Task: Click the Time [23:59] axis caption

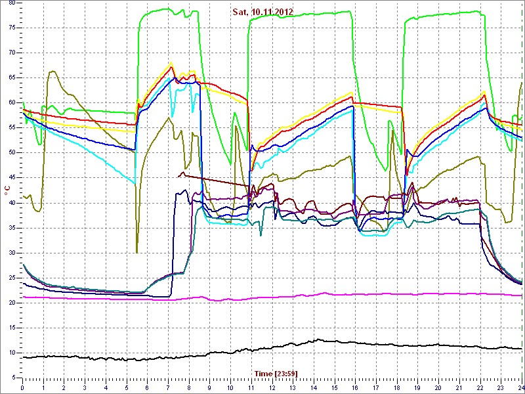Action: 276,373
